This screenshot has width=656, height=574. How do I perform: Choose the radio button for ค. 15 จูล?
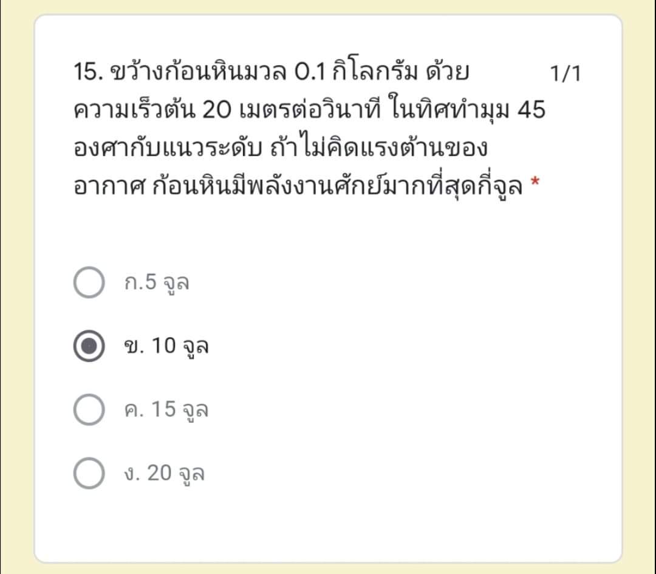point(89,409)
